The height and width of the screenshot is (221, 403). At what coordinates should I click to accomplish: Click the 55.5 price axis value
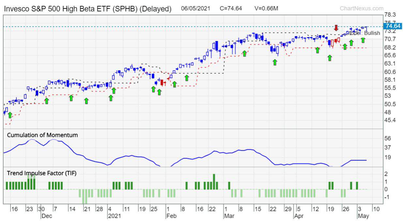click(390, 88)
